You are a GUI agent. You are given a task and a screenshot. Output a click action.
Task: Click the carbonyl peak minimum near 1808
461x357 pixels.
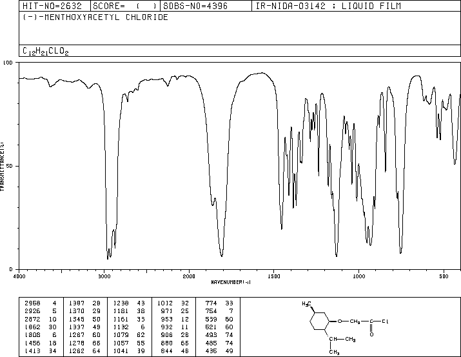pos(222,256)
